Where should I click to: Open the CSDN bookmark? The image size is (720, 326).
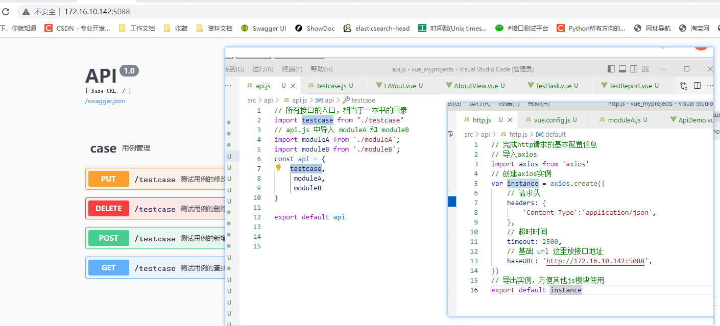(77, 29)
